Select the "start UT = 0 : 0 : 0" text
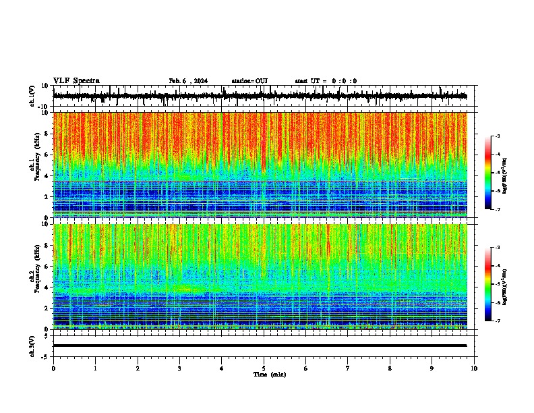Image resolution: width=534 pixels, height=413 pixels. [326, 81]
